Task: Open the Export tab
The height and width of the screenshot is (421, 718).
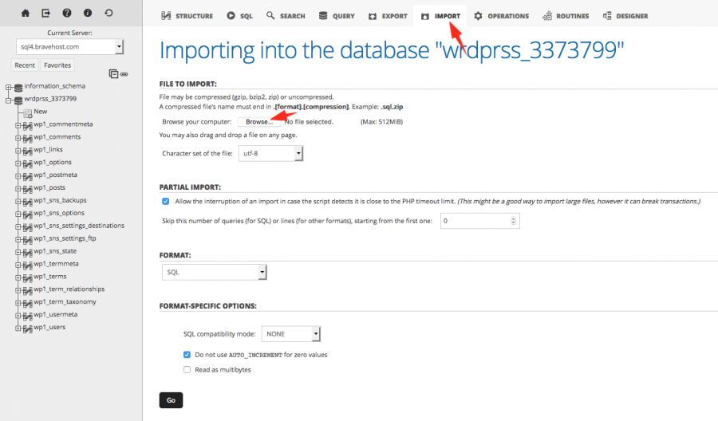Action: [x=388, y=16]
